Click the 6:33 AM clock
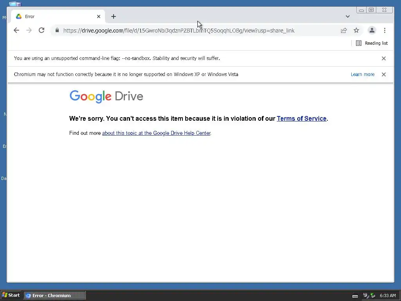Image resolution: width=401 pixels, height=301 pixels. click(388, 296)
